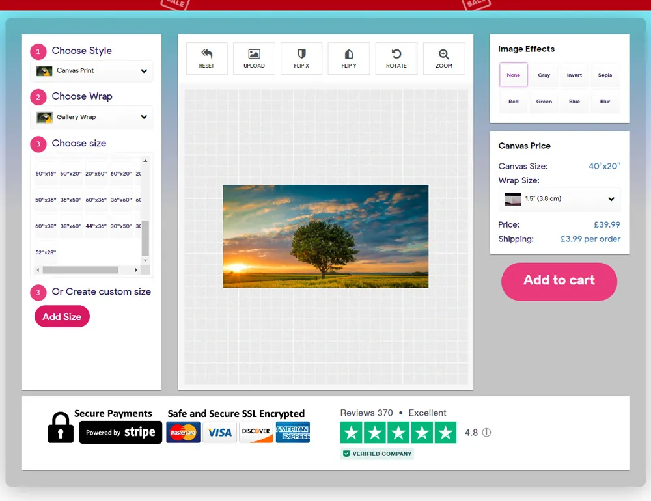Viewport: 651px width, 501px height.
Task: Click the Trustpilot rating info icon
Action: (486, 433)
